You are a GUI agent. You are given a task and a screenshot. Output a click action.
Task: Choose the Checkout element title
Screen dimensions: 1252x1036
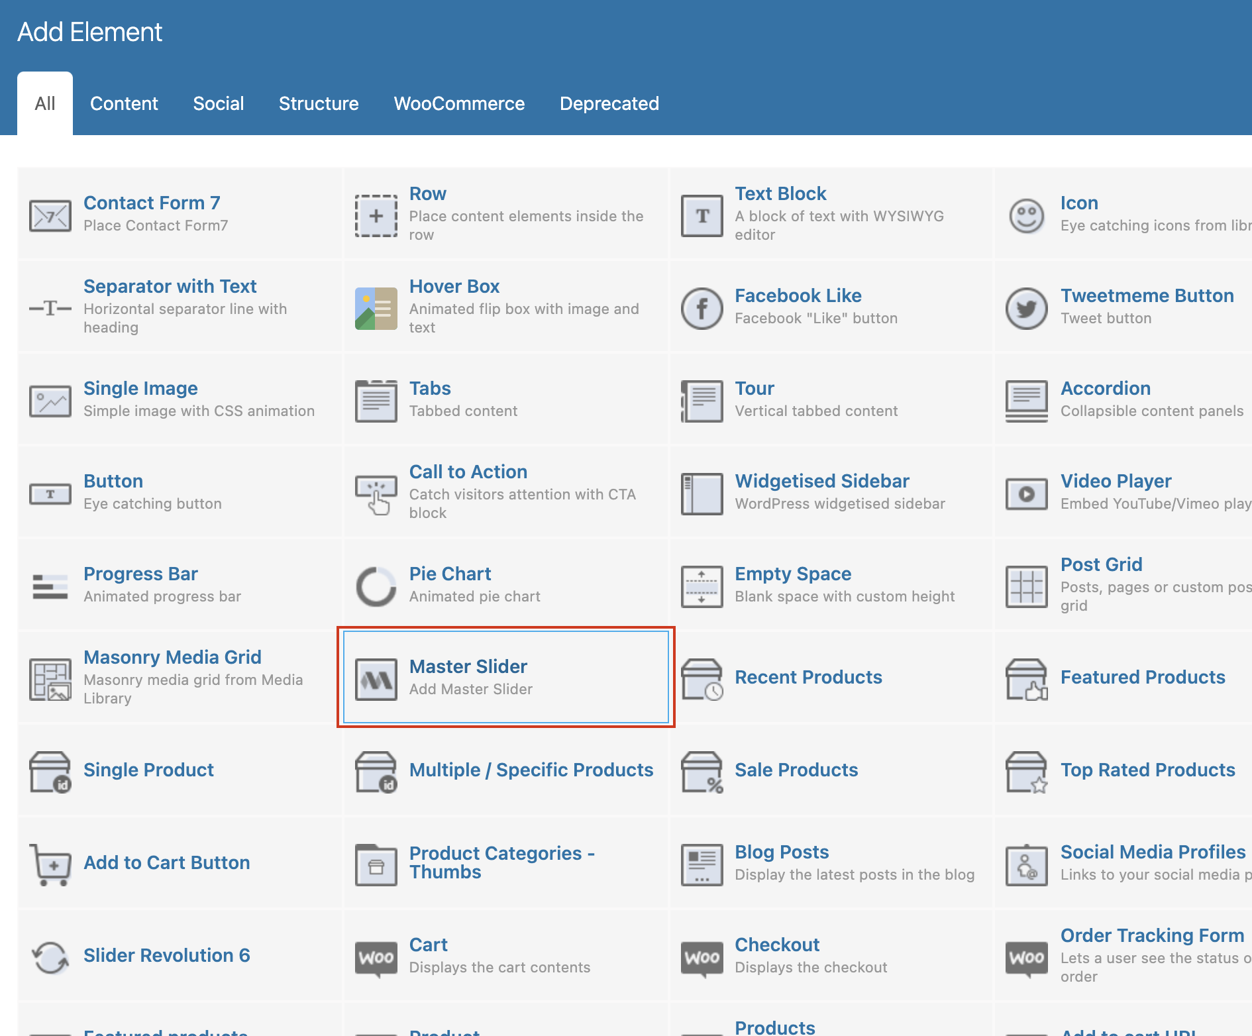777,945
